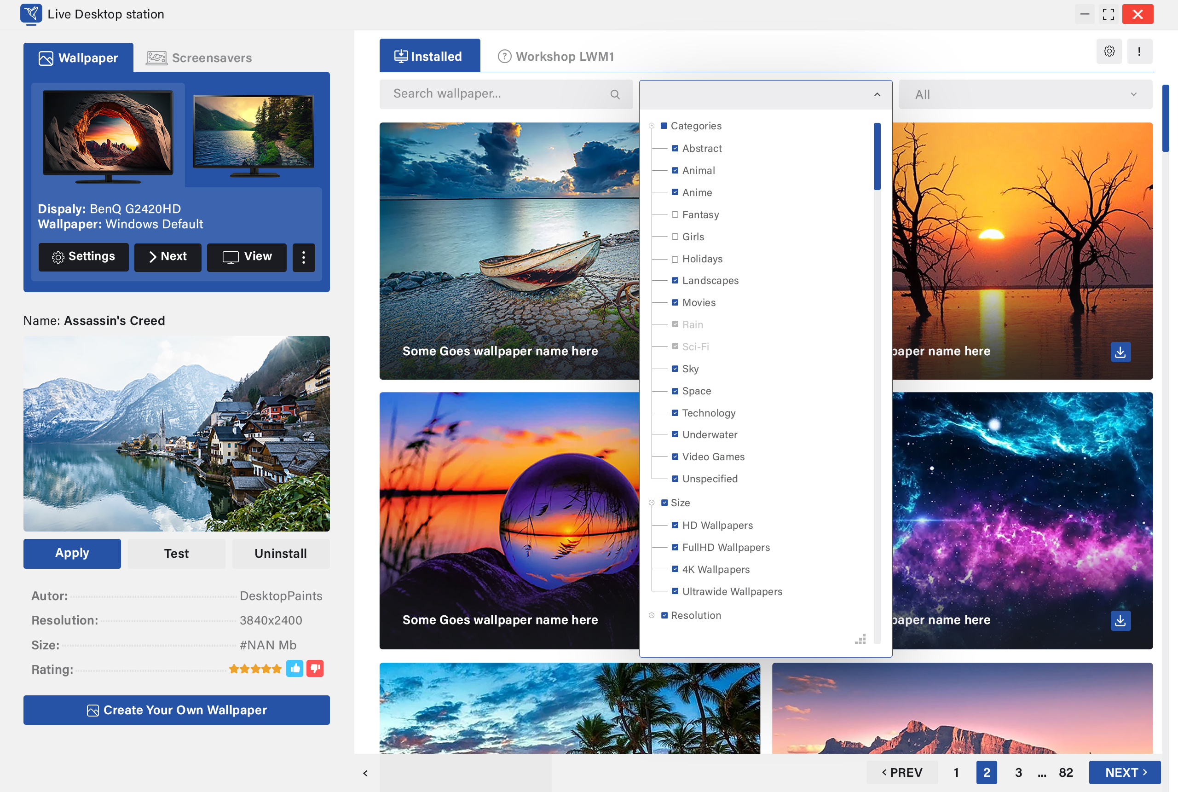Click the thumbs down rating icon
This screenshot has height=792, width=1178.
[x=315, y=669]
